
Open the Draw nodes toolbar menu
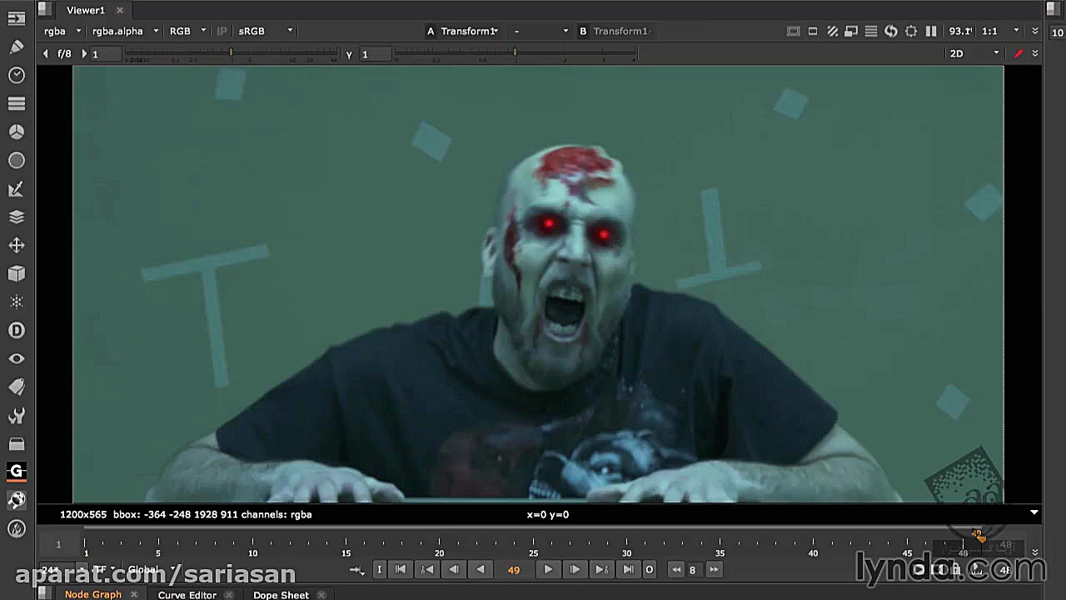click(x=17, y=47)
